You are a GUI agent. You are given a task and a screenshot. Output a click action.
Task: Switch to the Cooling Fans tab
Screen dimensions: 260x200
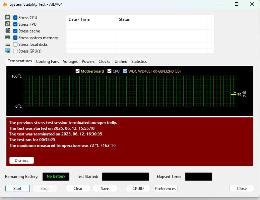[x=48, y=62]
